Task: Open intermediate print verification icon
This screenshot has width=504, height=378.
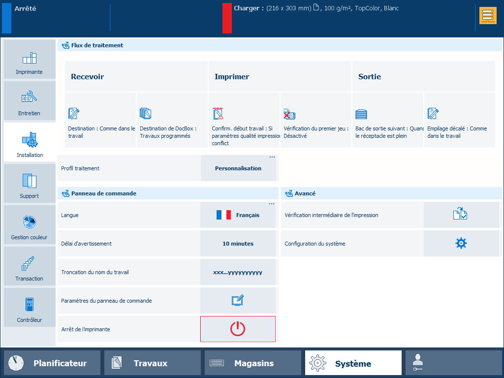Action: click(461, 215)
